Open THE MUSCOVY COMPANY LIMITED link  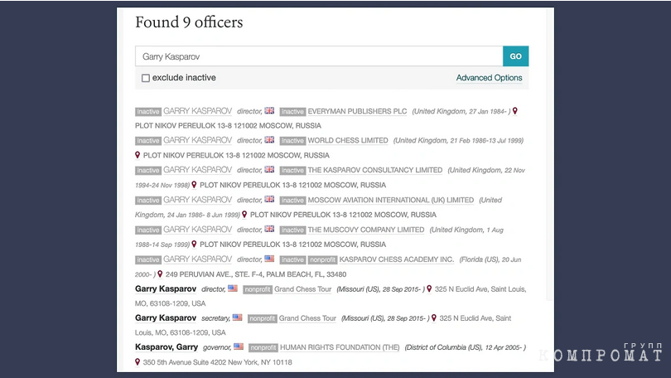[x=366, y=230]
